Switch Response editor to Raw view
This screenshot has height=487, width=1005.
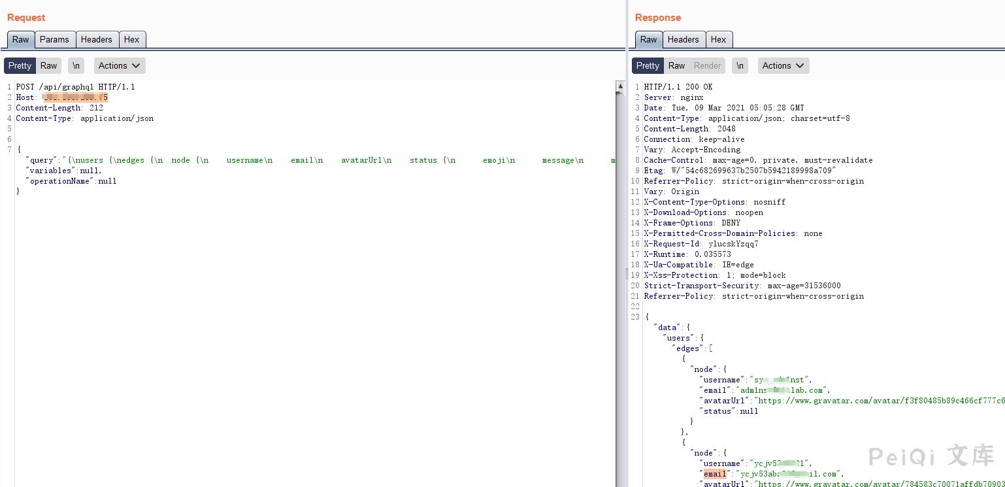676,65
